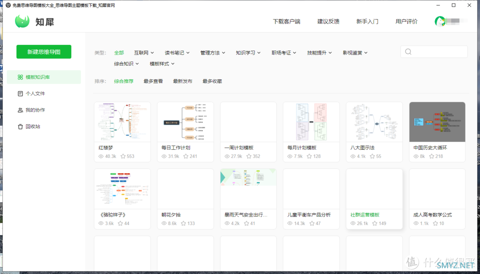The height and width of the screenshot is (274, 480).
Task: Expand the 读书笔记 category dropdown
Action: pos(177,52)
